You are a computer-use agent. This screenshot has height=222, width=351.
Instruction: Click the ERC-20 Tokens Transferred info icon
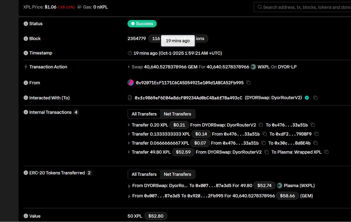pyautogui.click(x=26, y=173)
